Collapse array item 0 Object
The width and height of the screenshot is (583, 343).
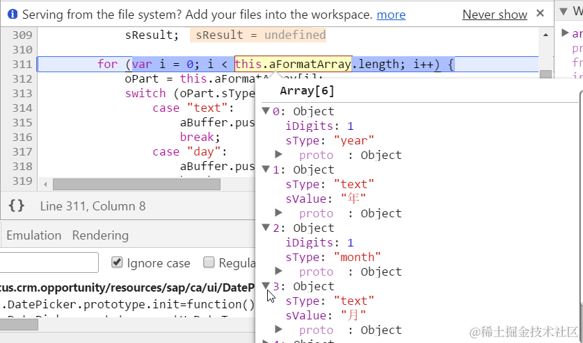click(x=266, y=110)
